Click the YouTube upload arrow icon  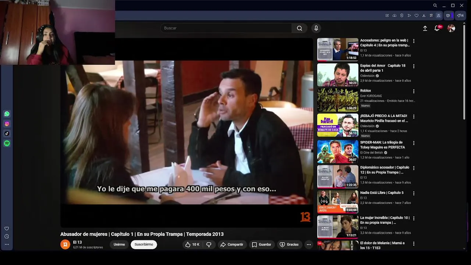click(x=425, y=28)
